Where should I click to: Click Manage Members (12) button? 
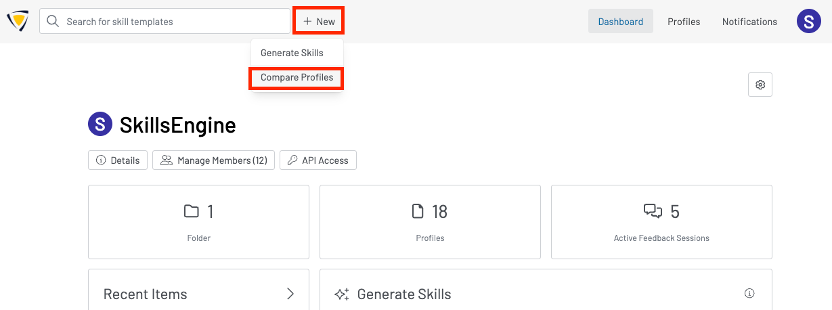click(213, 160)
